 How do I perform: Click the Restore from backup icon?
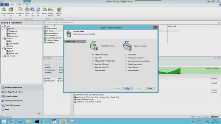(x=94, y=46)
